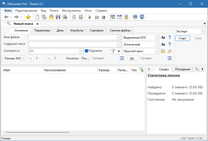Switch to the Атрибуты tab
208x141 pixels.
pyautogui.click(x=77, y=30)
